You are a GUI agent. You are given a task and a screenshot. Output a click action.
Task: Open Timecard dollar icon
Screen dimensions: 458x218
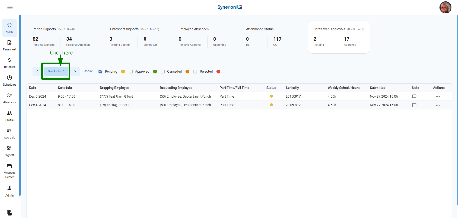9,60
